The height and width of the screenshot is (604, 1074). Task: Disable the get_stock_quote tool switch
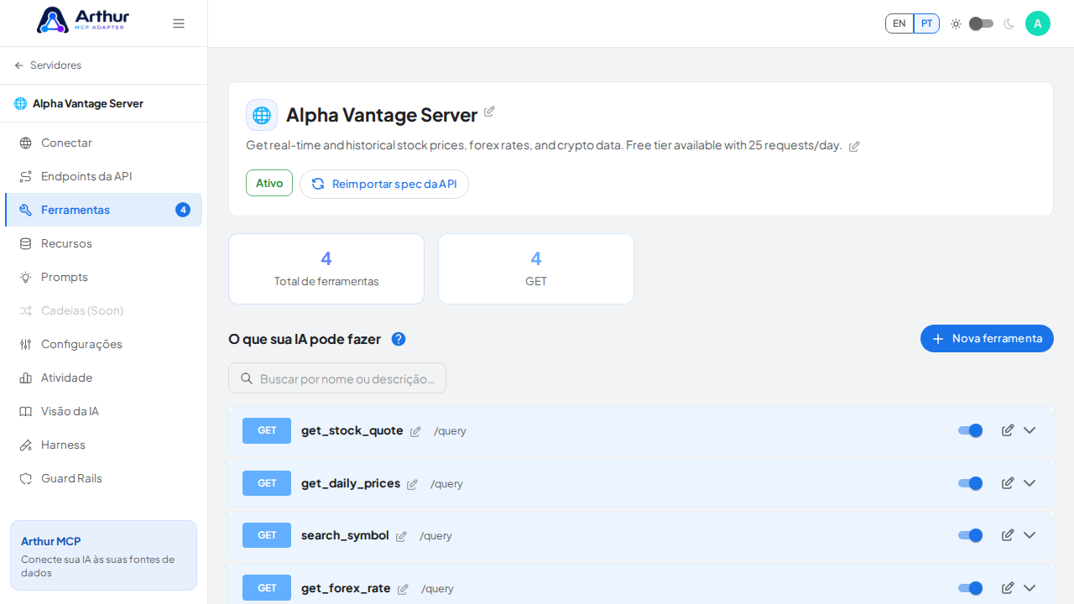point(971,430)
